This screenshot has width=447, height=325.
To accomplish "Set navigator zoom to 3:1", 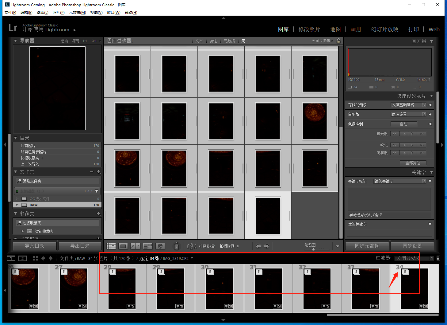I will tap(94, 41).
